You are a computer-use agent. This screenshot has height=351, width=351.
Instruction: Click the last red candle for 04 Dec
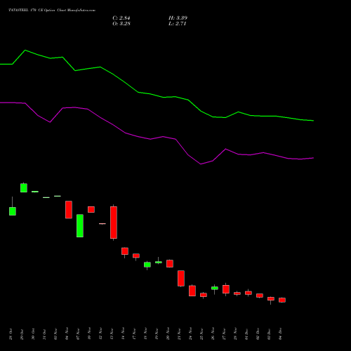[x=282, y=300]
